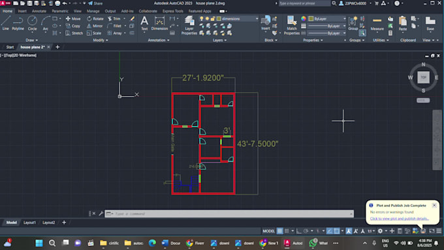The height and width of the screenshot is (250, 444).
Task: Toggle object snap tracking
Action: pos(330,231)
